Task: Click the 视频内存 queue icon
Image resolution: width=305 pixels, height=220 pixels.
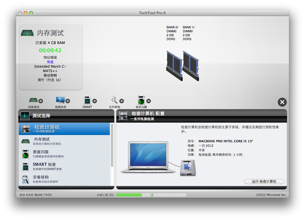Action: [x=60, y=100]
